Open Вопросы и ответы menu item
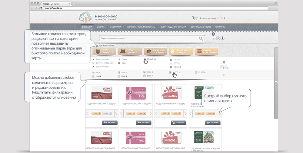The width and height of the screenshot is (303, 153). (201, 27)
